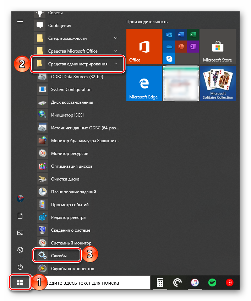Open the user account avatar
This screenshot has height=301, width=251.
[x=20, y=199]
